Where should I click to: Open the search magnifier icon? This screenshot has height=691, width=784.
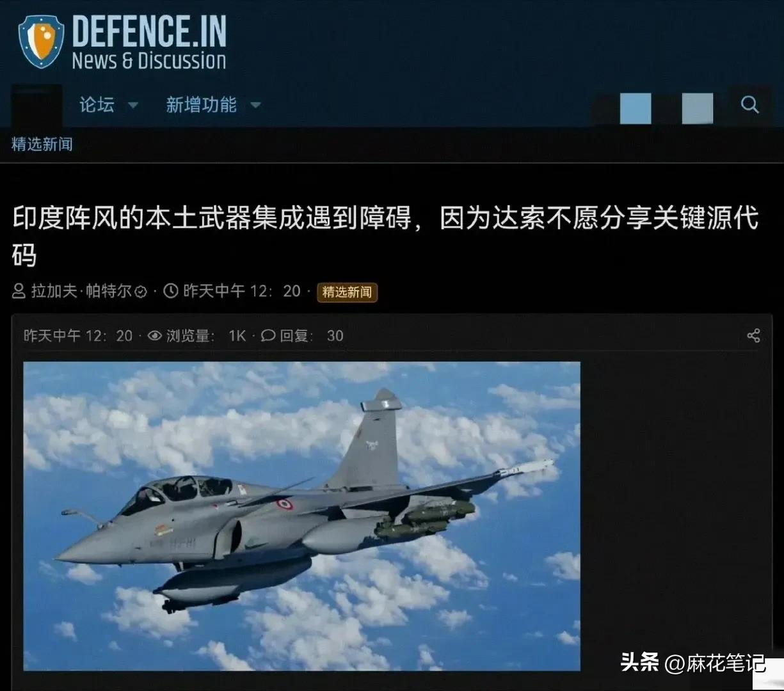coord(749,104)
